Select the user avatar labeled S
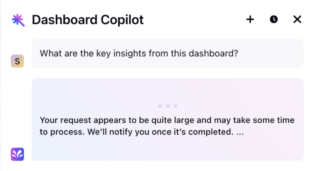 pyautogui.click(x=17, y=61)
